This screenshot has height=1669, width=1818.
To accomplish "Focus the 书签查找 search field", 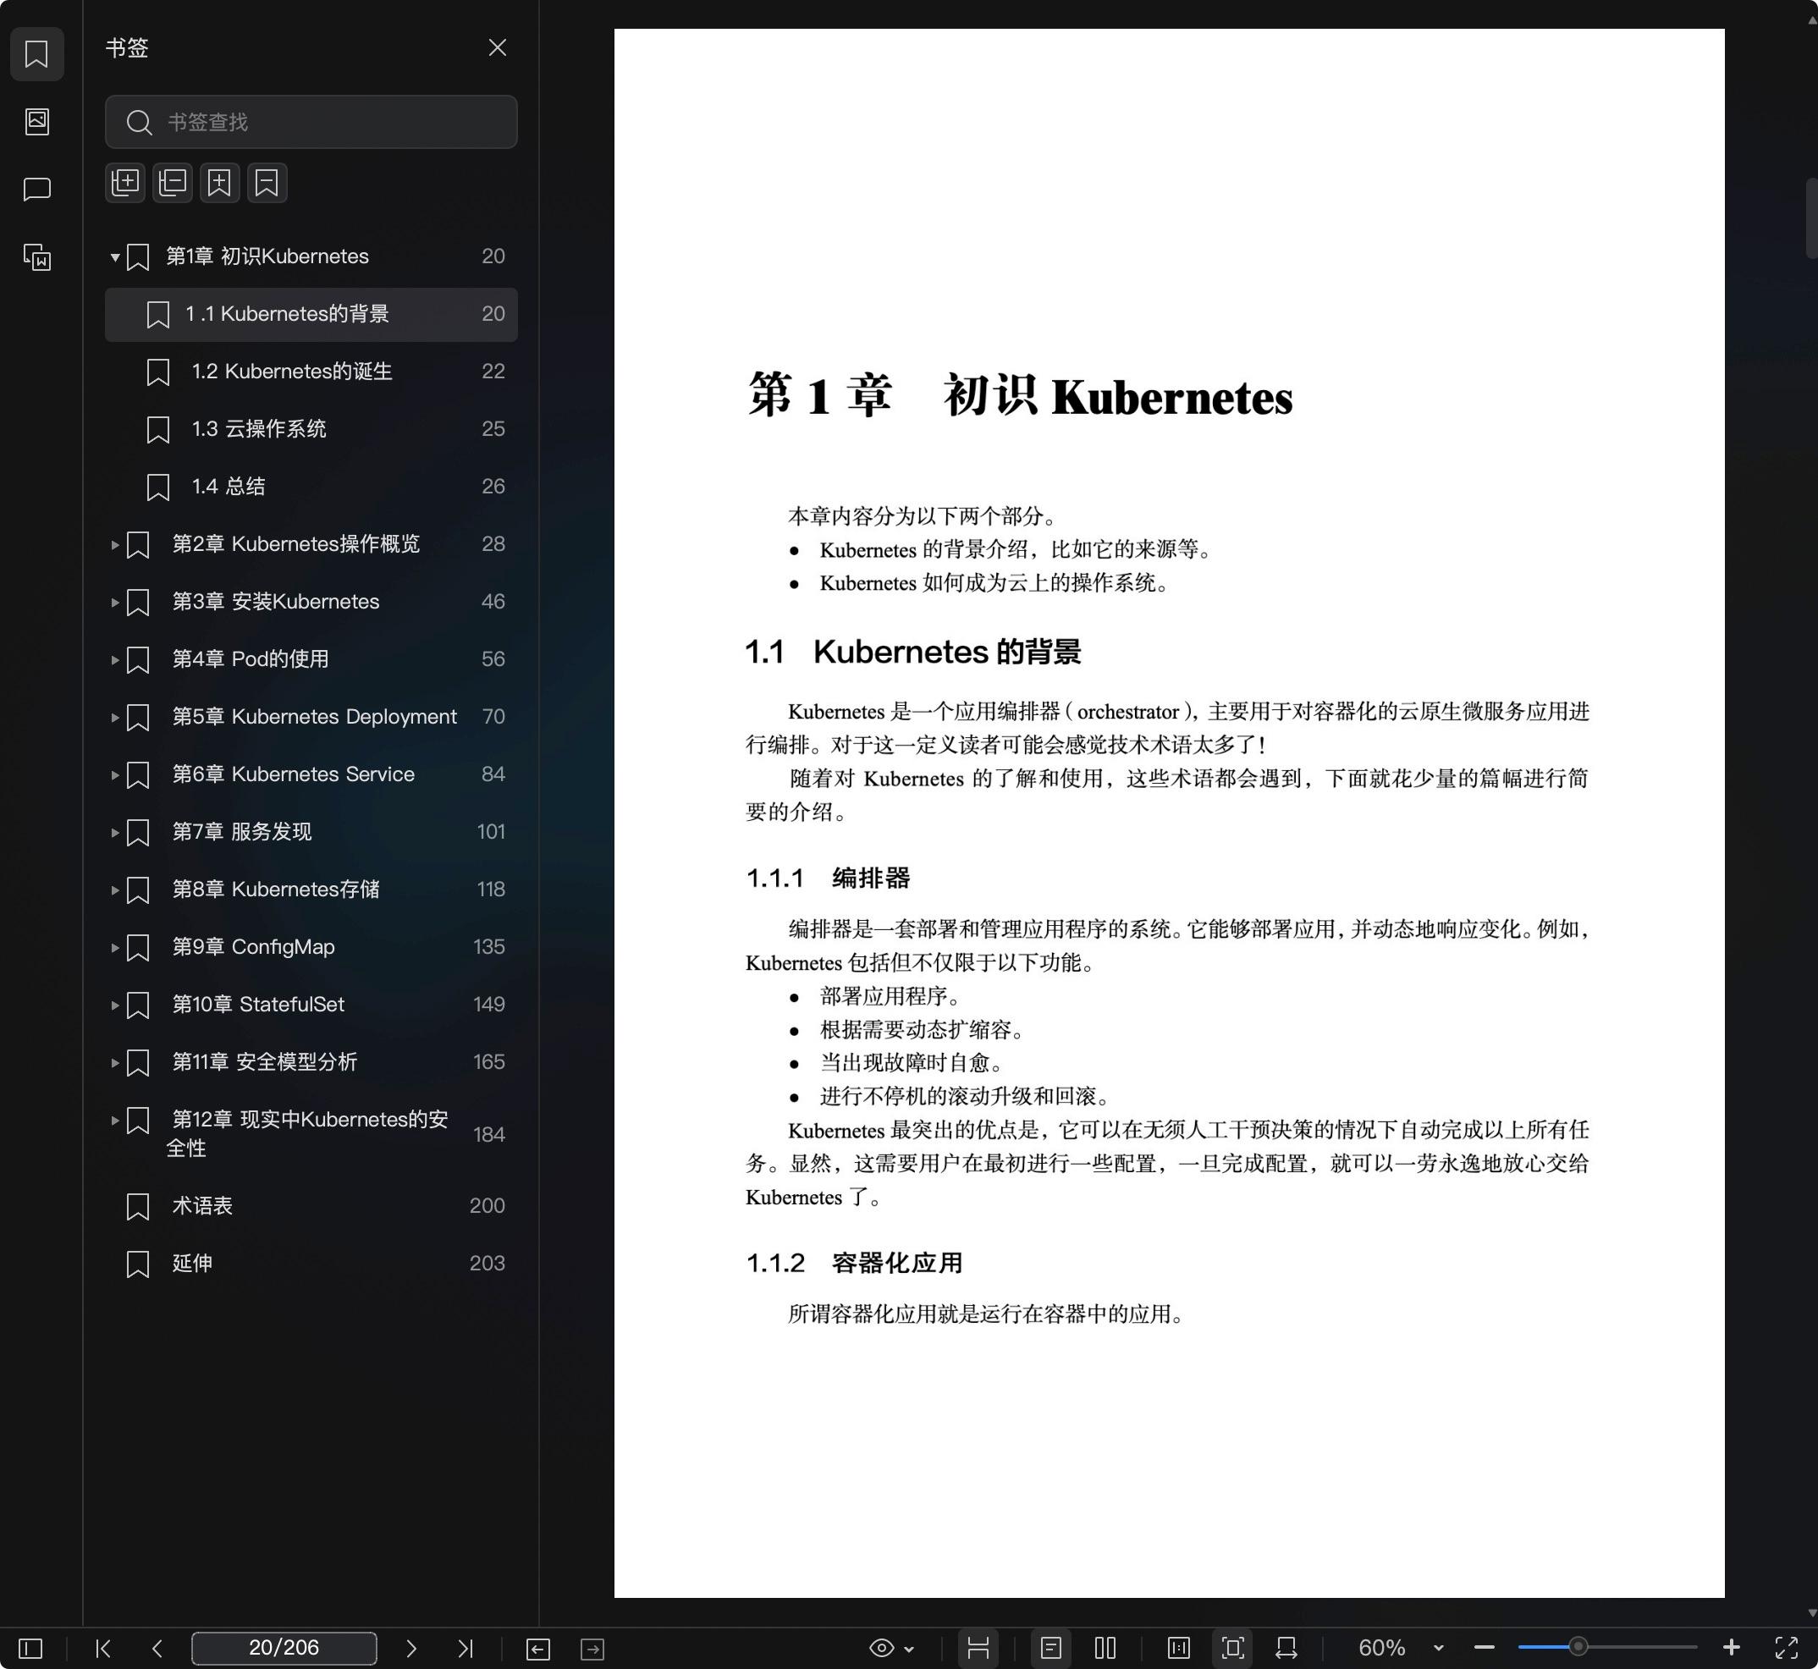I will tap(311, 122).
